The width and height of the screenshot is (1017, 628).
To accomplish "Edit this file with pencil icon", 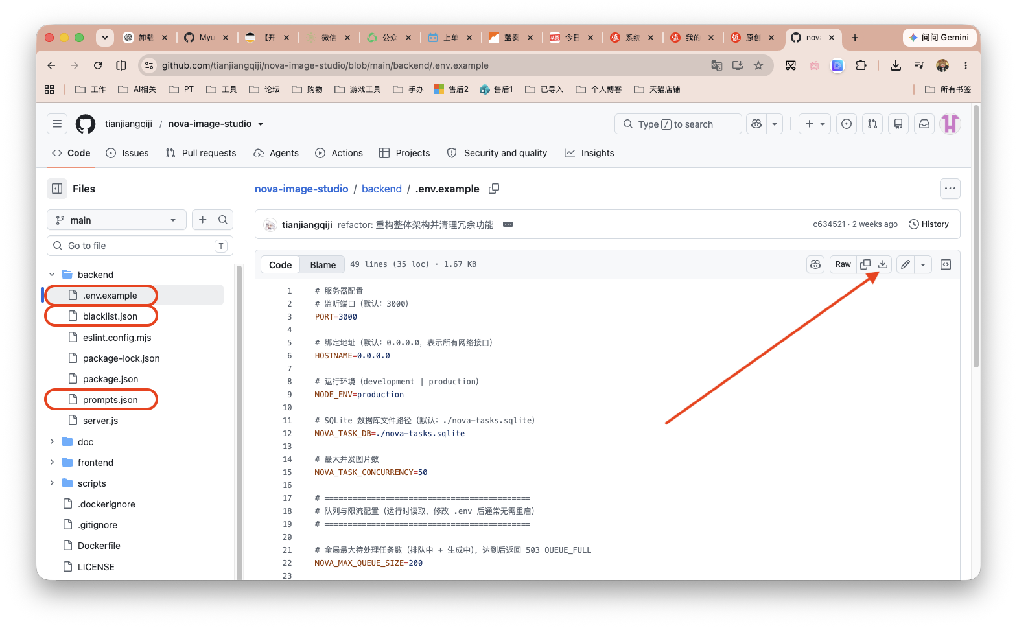I will (906, 264).
